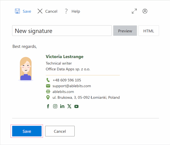The image size is (170, 145).
Task: Click the YouTube icon in signature
Action: (x=76, y=106)
